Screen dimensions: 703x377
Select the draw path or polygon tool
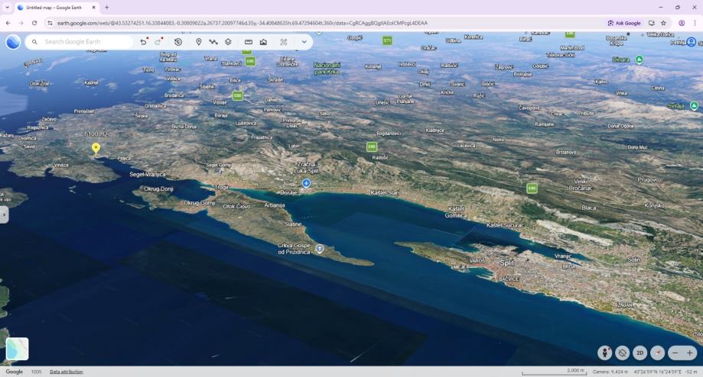coord(213,42)
